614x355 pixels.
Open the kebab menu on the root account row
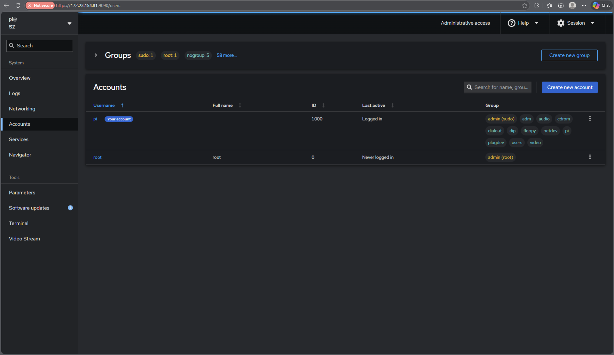pyautogui.click(x=590, y=157)
